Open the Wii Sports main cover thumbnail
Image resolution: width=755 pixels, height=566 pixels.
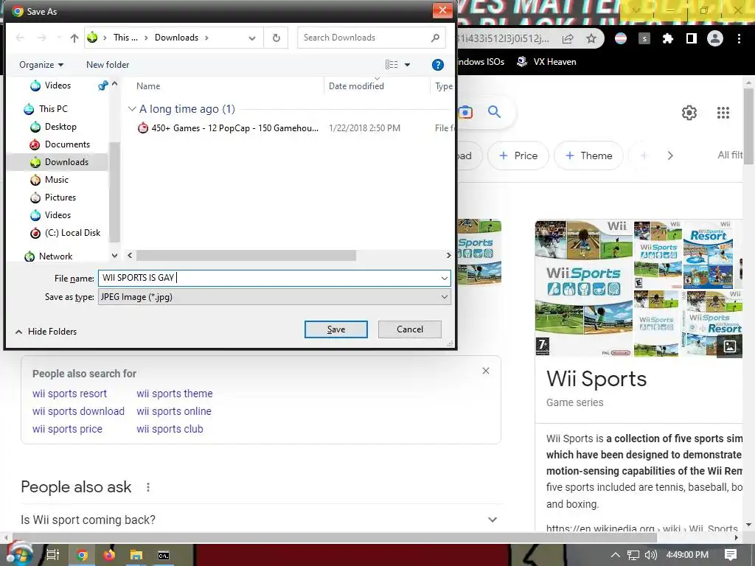pos(584,288)
